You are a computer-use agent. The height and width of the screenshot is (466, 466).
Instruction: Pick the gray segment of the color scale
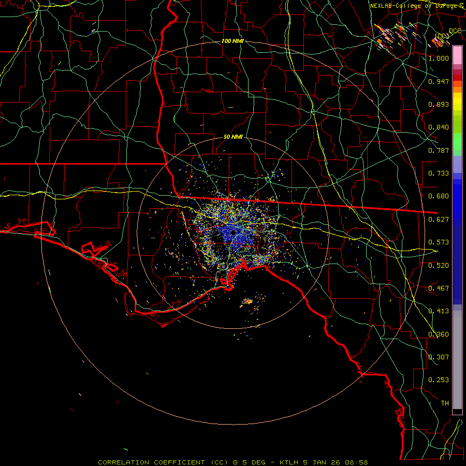457,361
